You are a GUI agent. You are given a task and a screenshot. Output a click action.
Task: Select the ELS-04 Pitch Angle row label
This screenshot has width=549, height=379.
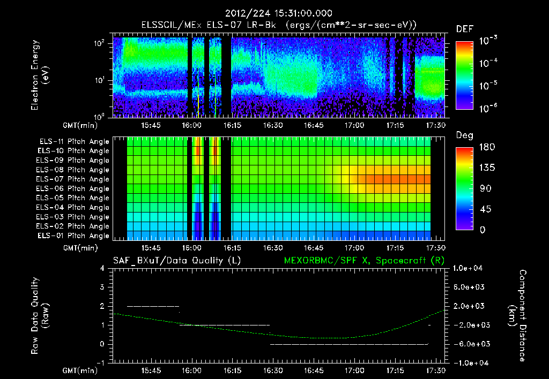click(x=72, y=207)
